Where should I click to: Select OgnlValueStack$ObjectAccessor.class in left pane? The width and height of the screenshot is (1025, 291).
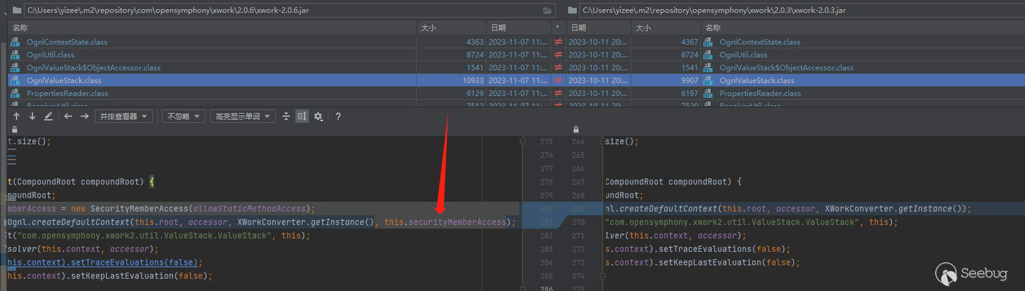[94, 68]
